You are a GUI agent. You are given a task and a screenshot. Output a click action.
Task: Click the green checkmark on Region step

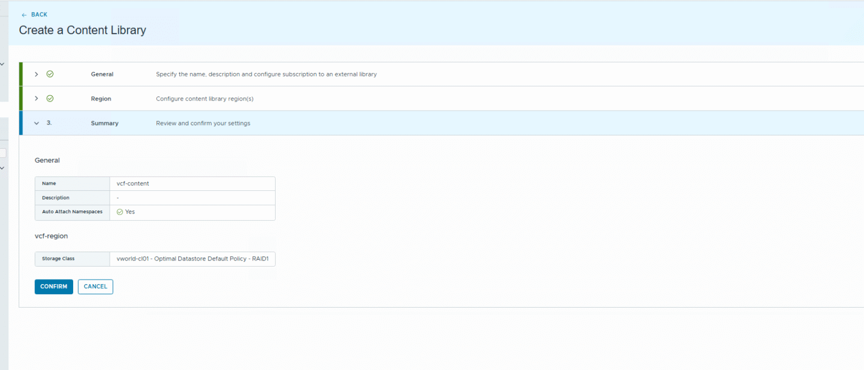tap(49, 98)
